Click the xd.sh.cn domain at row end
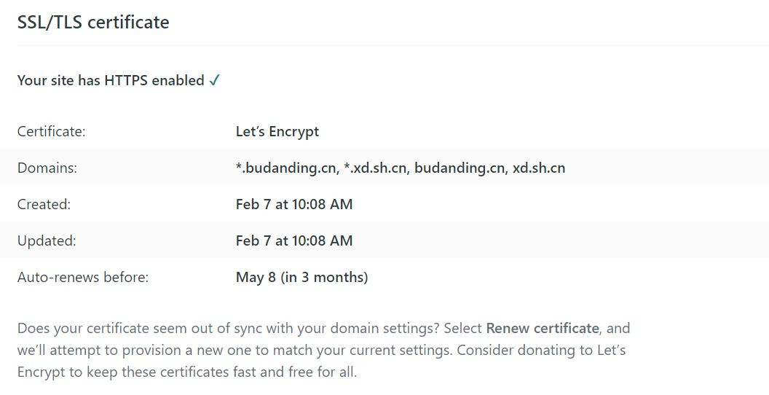This screenshot has width=769, height=395. [x=539, y=168]
